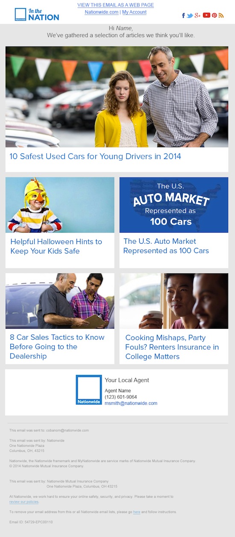Open 8 Car Sales Tactics article
This screenshot has width=235, height=537.
[x=57, y=347]
